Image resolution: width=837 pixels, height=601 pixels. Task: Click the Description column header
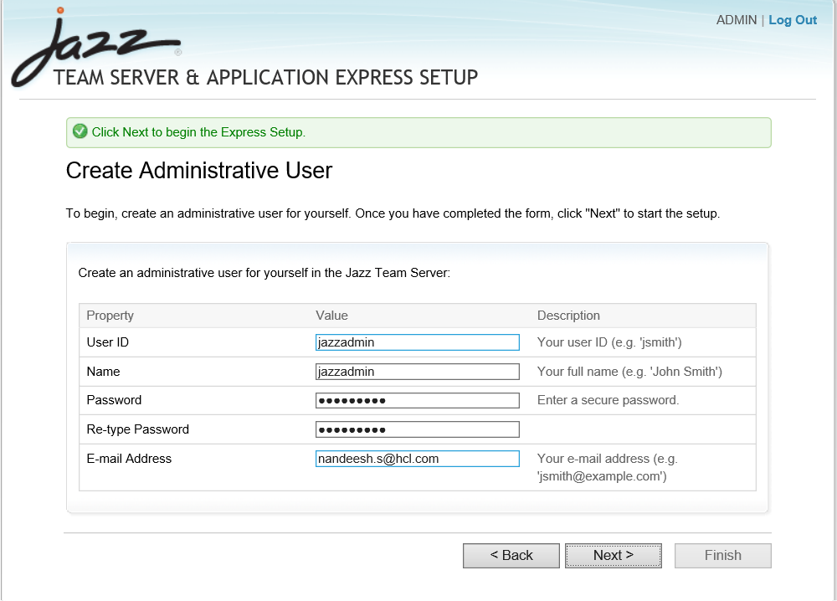(x=568, y=316)
